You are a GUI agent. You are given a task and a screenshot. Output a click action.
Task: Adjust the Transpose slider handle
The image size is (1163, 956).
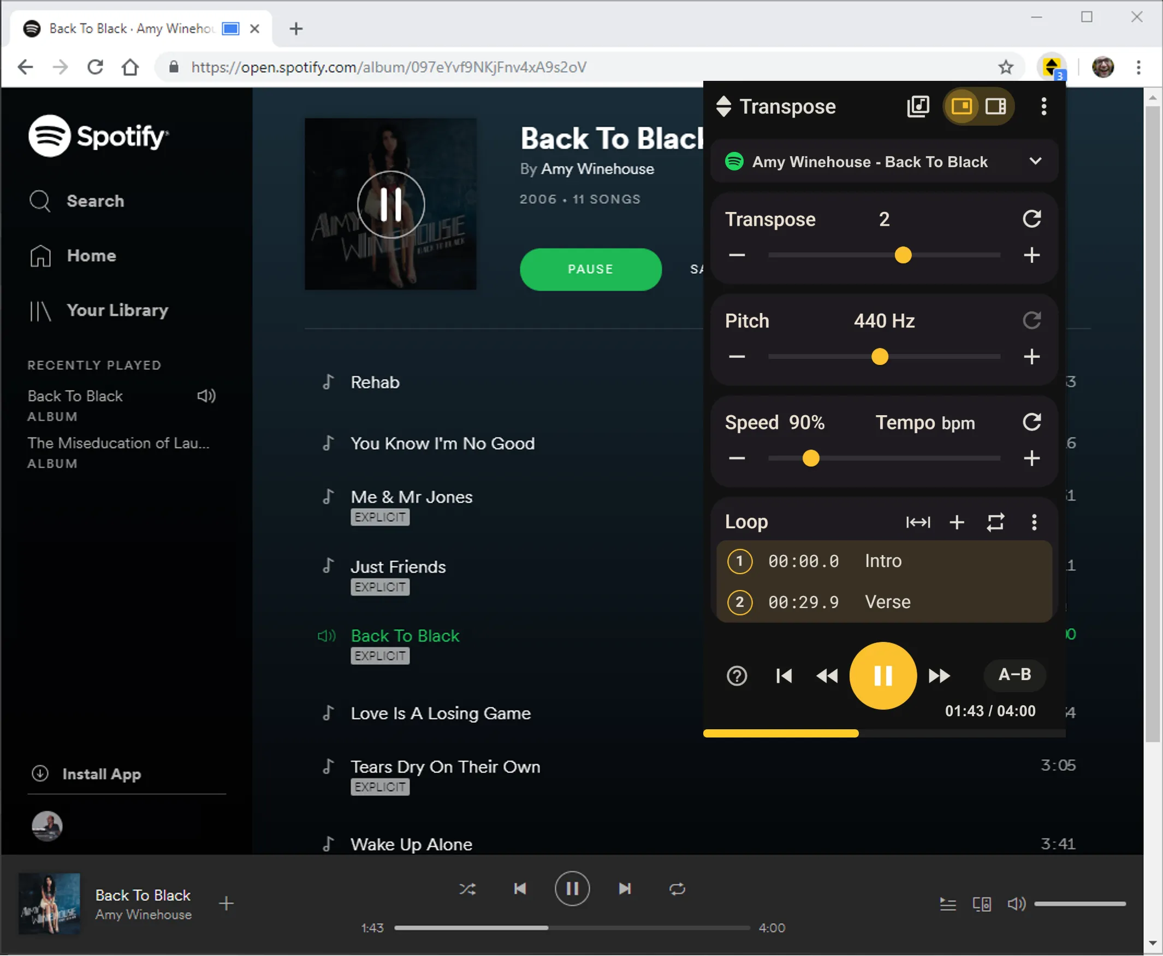pos(903,255)
